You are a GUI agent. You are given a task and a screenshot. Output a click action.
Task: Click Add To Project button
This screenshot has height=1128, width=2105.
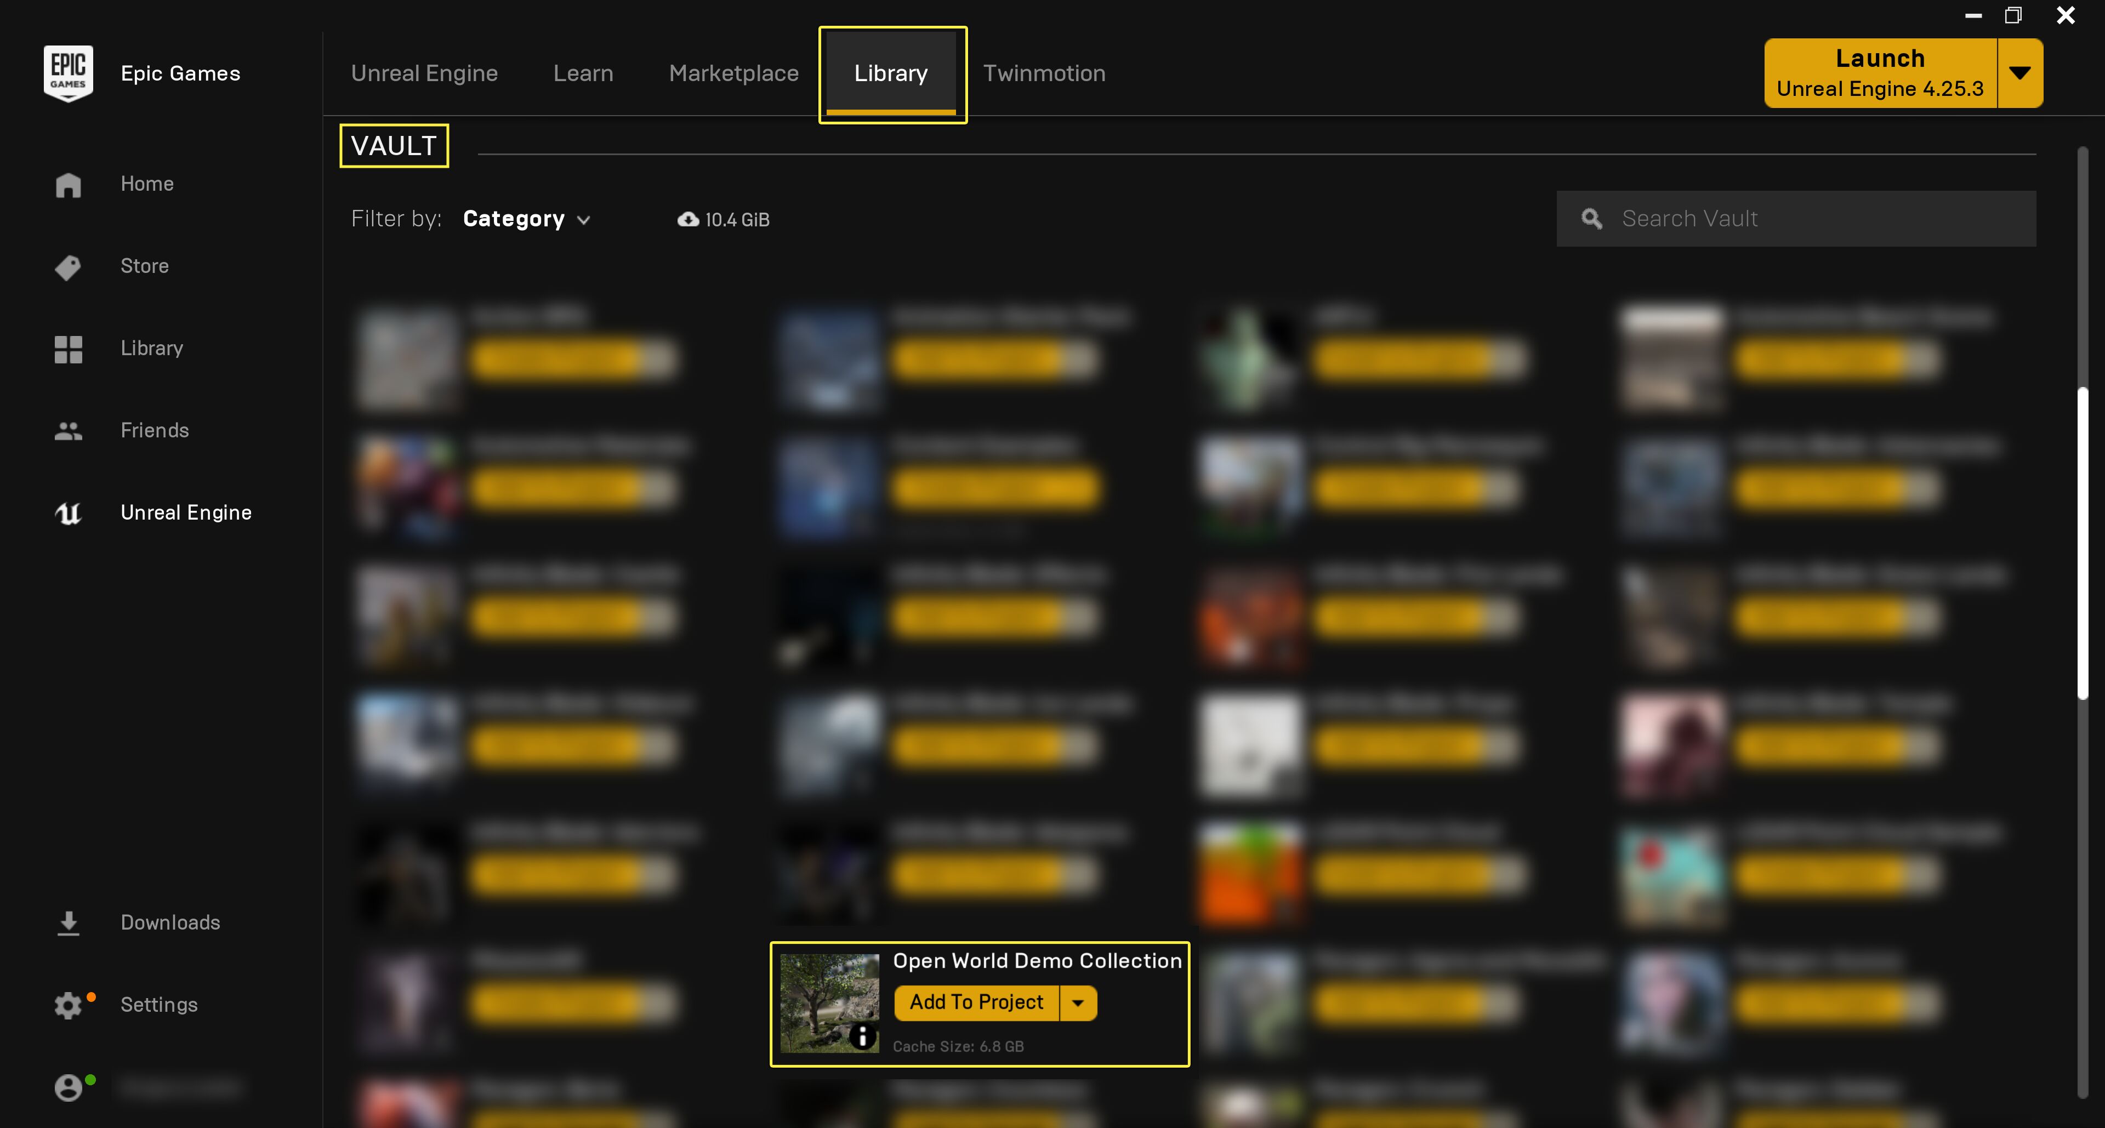976,1003
